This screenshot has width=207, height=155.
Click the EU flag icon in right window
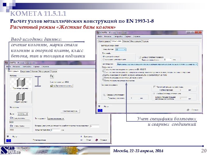coord(100,110)
